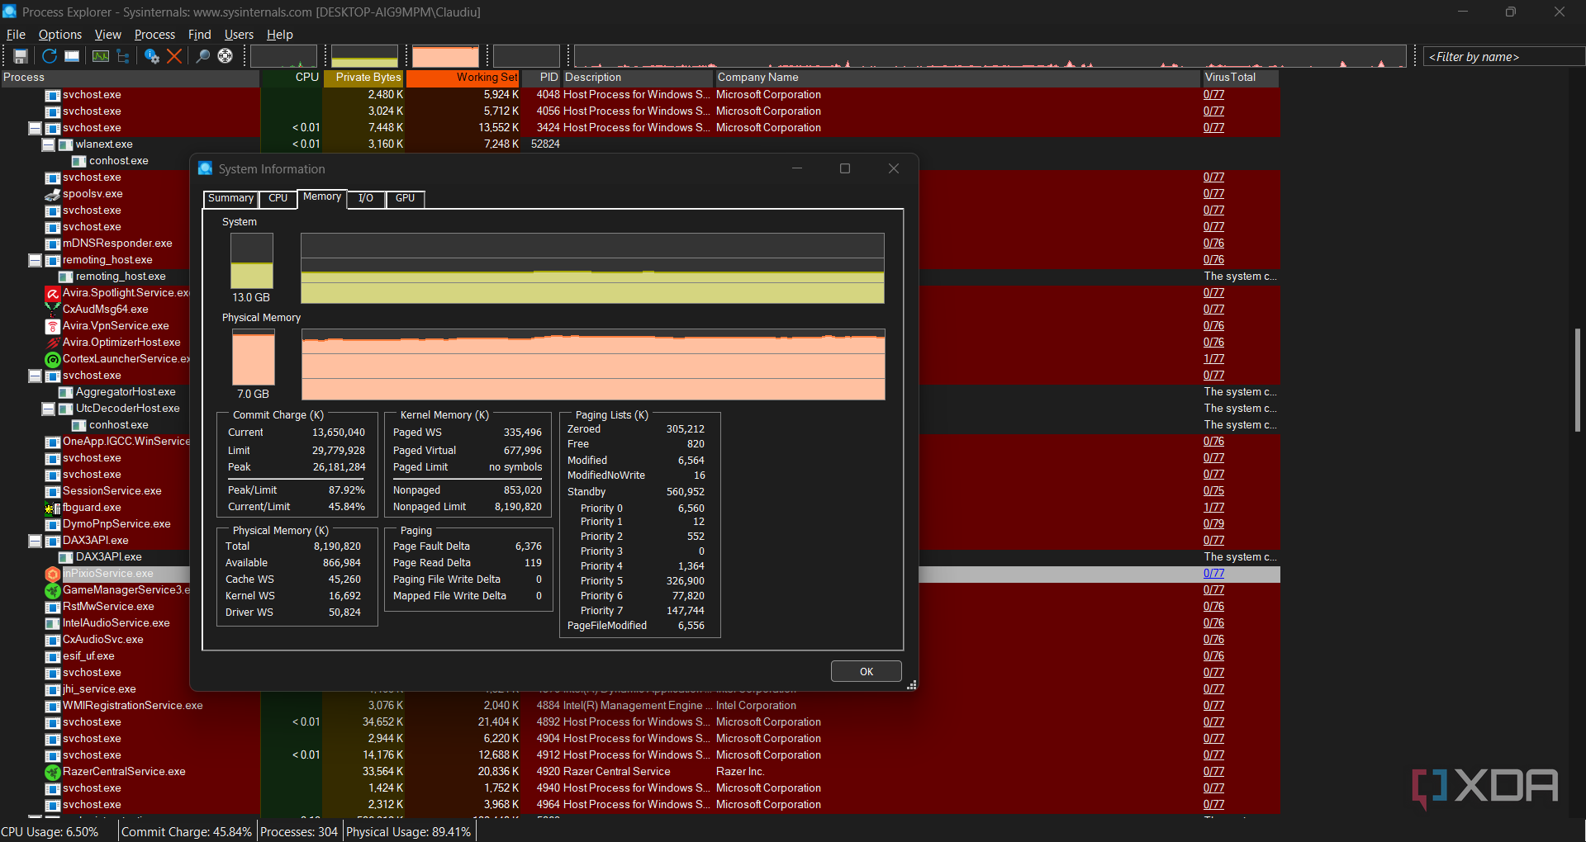1586x842 pixels.
Task: Collapse the svchost.exe node above wlanext.exe
Action: pos(35,128)
